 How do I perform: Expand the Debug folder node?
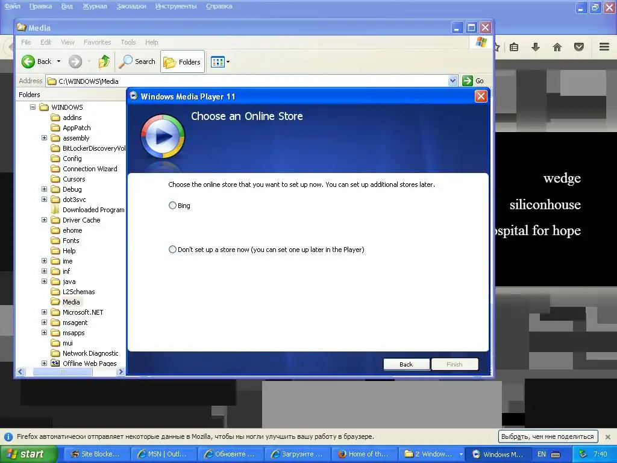point(44,189)
